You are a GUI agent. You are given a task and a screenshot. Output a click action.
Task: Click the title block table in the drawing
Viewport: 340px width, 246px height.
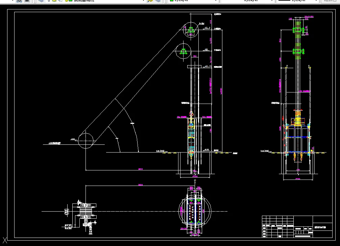click(x=297, y=226)
